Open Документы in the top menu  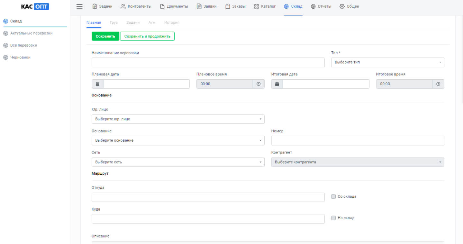[x=177, y=6]
